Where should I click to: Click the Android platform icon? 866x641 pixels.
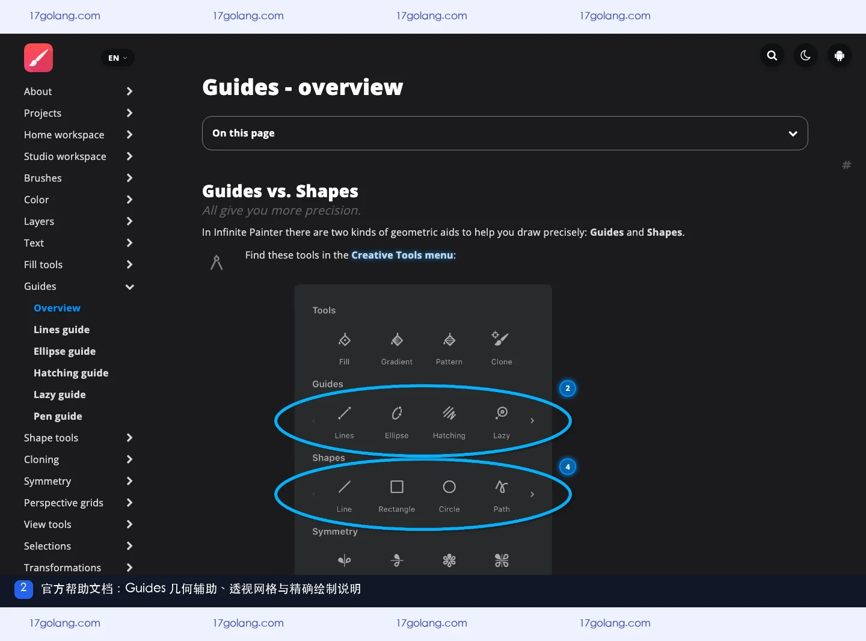point(840,56)
